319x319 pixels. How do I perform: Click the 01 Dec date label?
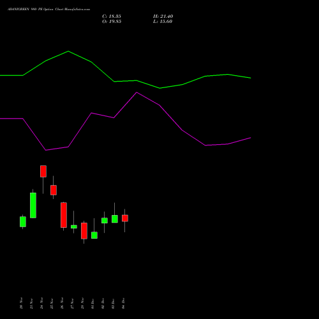point(93,303)
